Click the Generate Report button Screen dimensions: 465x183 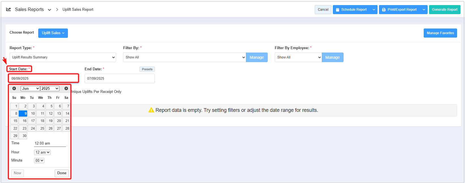click(445, 10)
